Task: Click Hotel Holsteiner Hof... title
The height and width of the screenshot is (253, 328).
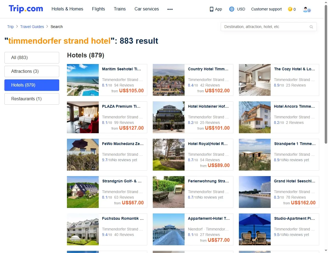Action: [208, 106]
